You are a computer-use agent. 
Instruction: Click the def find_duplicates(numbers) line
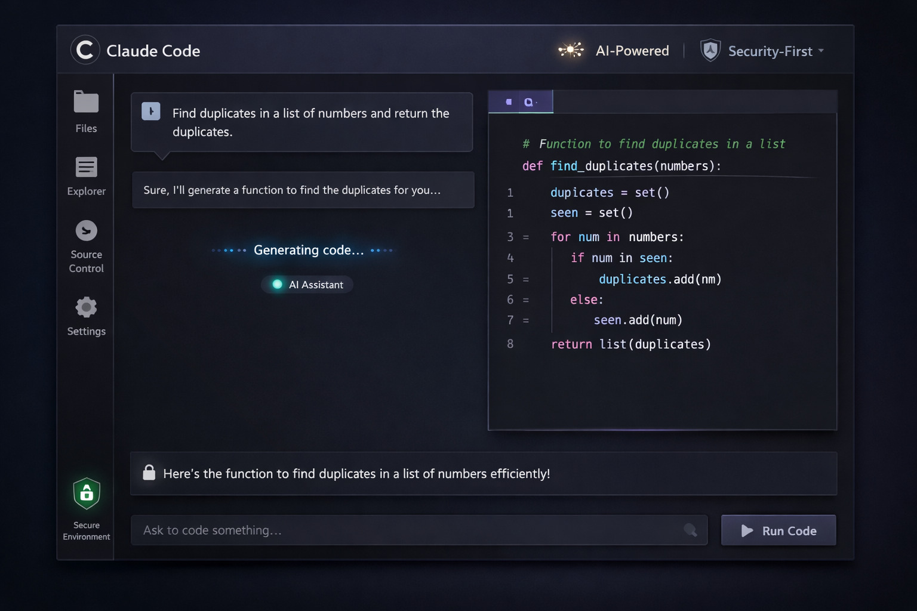coord(621,166)
